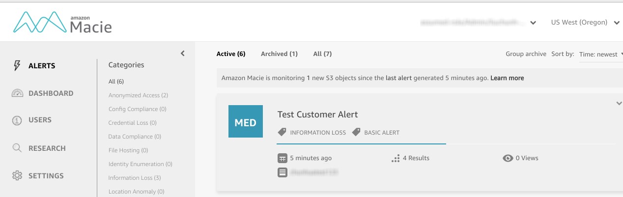Click the Group archive button

coord(526,54)
